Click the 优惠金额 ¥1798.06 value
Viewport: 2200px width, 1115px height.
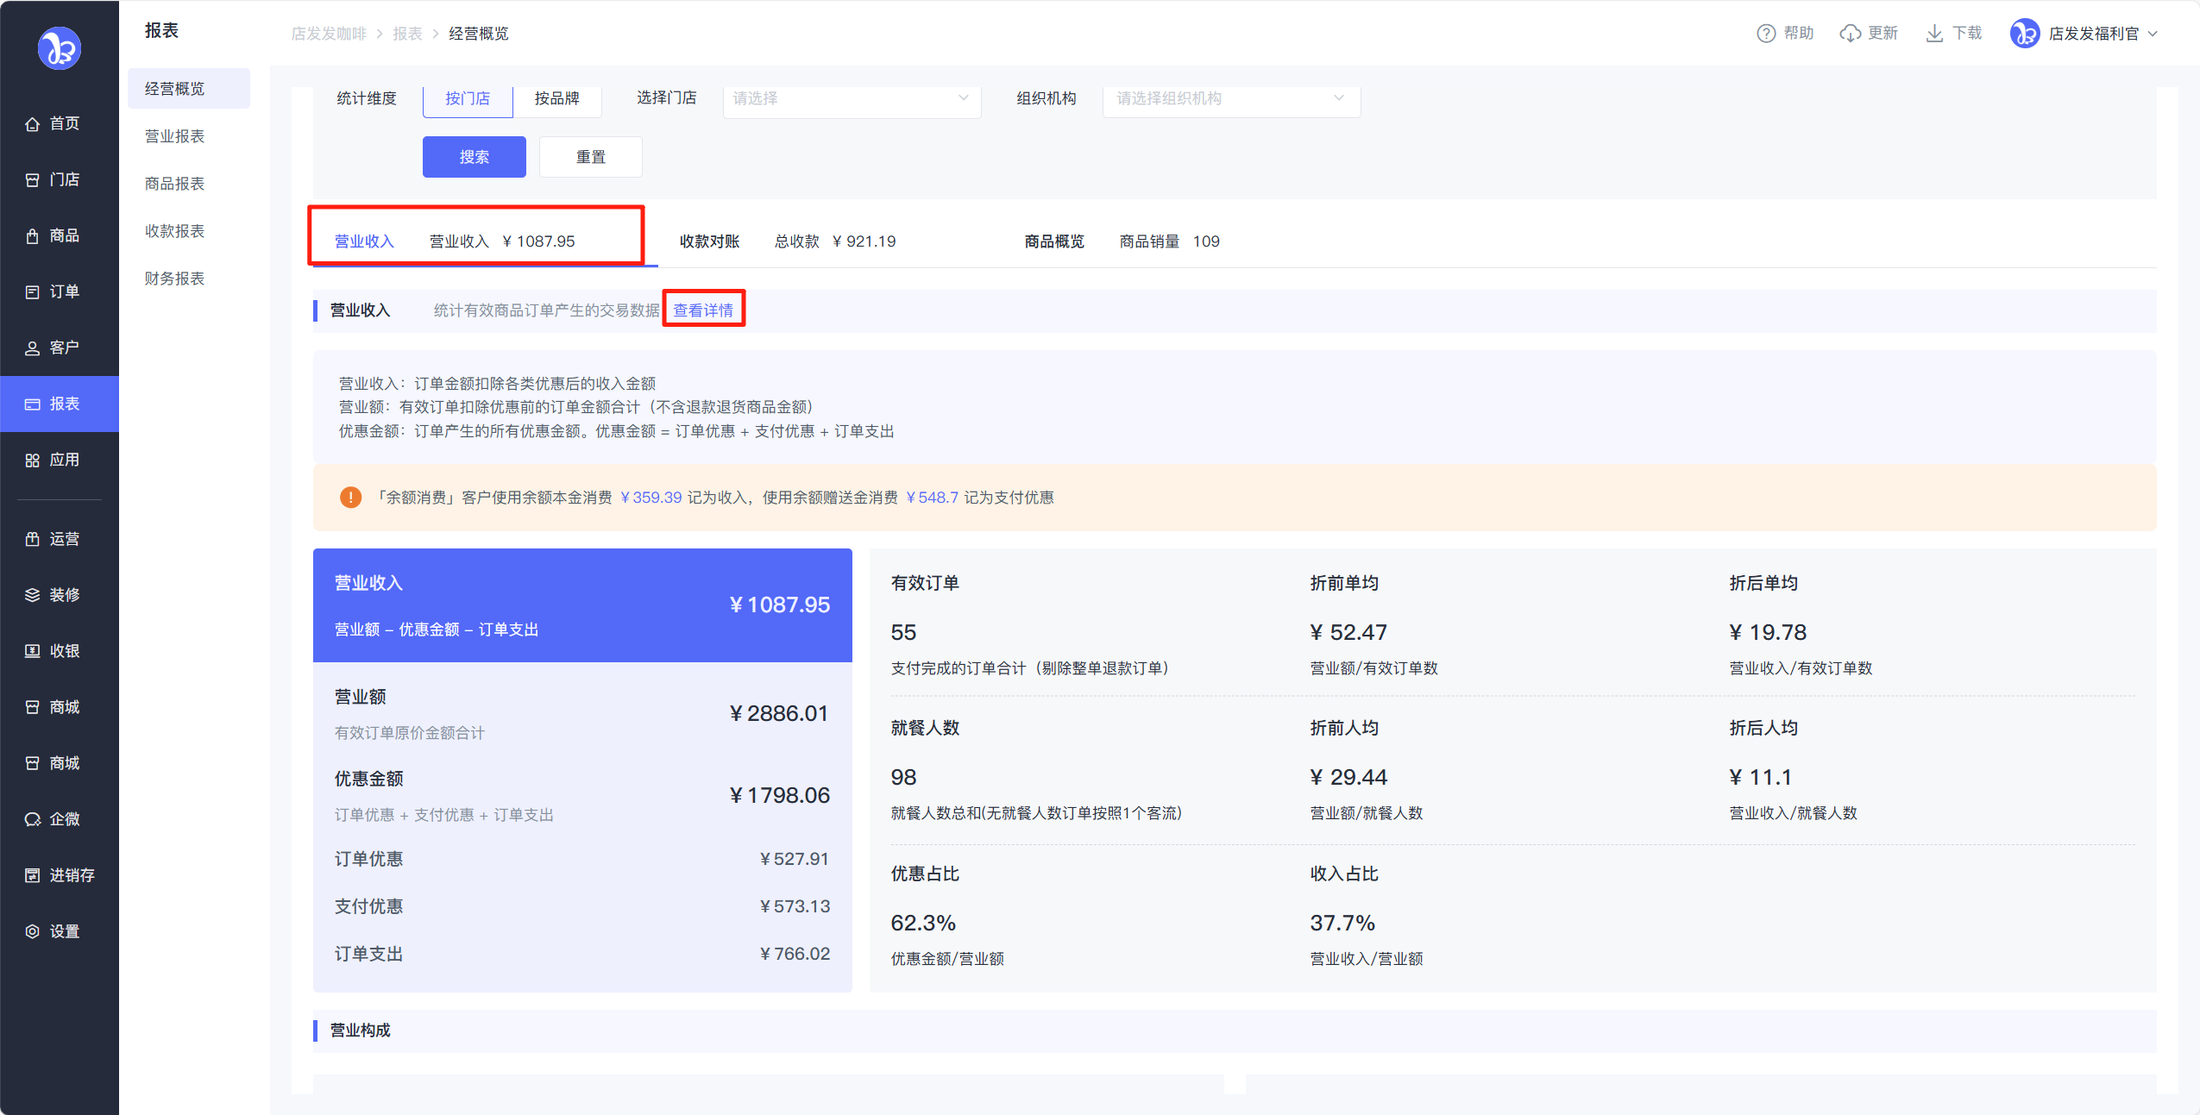coord(779,796)
